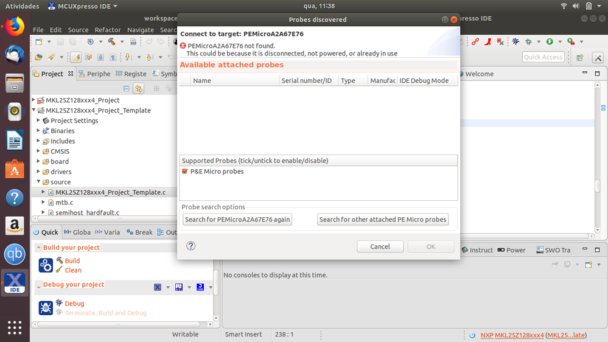The height and width of the screenshot is (342, 608).
Task: Toggle Link with Editor in Project explorer
Action: point(138,88)
